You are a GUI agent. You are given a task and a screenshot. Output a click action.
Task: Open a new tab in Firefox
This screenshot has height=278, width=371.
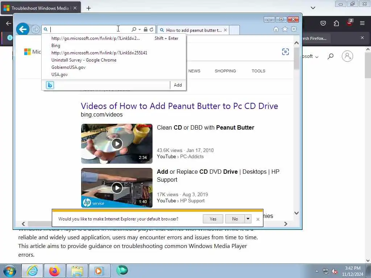[88, 8]
